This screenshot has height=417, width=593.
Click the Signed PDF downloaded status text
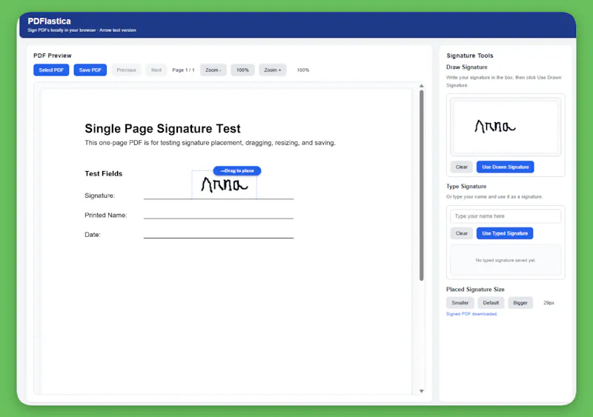(x=471, y=314)
